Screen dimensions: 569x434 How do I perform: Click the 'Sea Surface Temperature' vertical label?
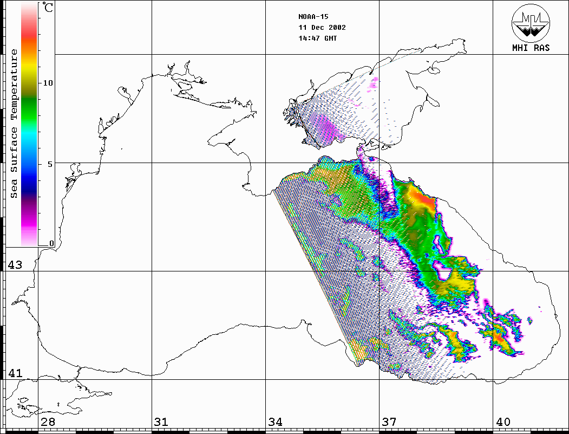(14, 124)
